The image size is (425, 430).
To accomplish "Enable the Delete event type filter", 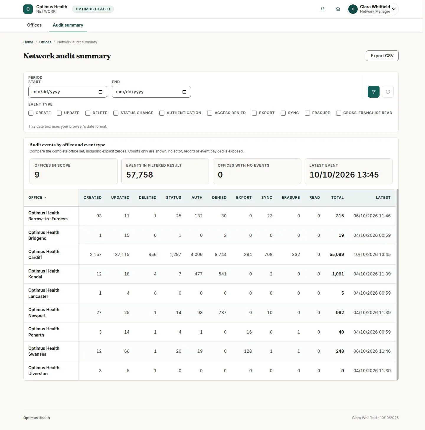I will (88, 113).
